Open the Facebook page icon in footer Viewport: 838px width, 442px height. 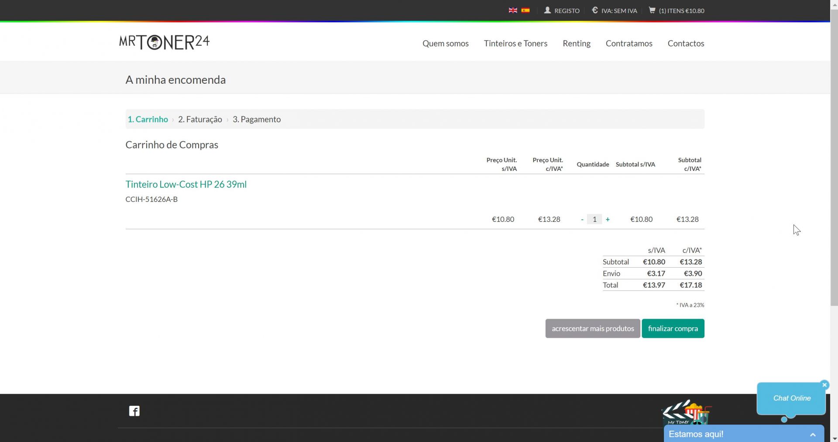[134, 411]
